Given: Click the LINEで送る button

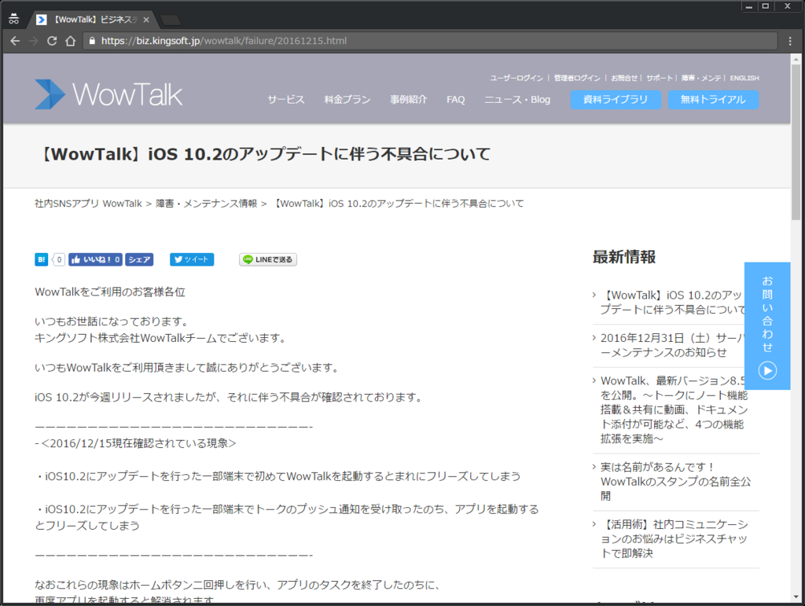Looking at the screenshot, I should [x=268, y=259].
